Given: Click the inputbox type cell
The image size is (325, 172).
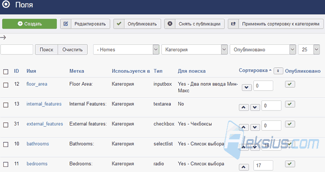Looking at the screenshot, I should 162,84.
